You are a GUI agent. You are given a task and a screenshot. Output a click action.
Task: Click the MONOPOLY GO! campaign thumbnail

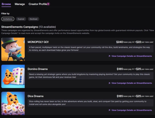pyautogui.click(x=13, y=49)
